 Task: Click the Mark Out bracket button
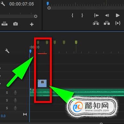pyautogui.click(x=82, y=16)
